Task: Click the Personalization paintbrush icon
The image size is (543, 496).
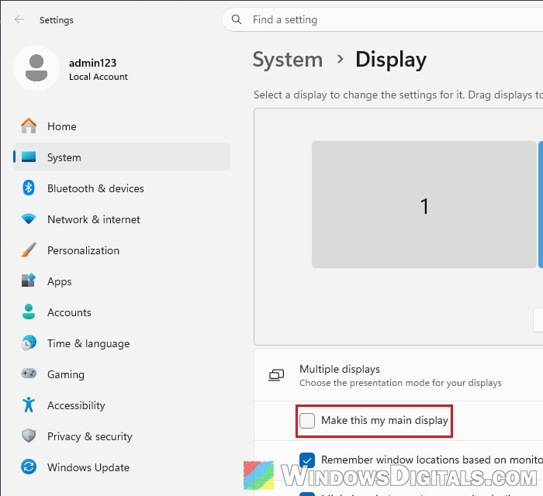Action: click(29, 250)
